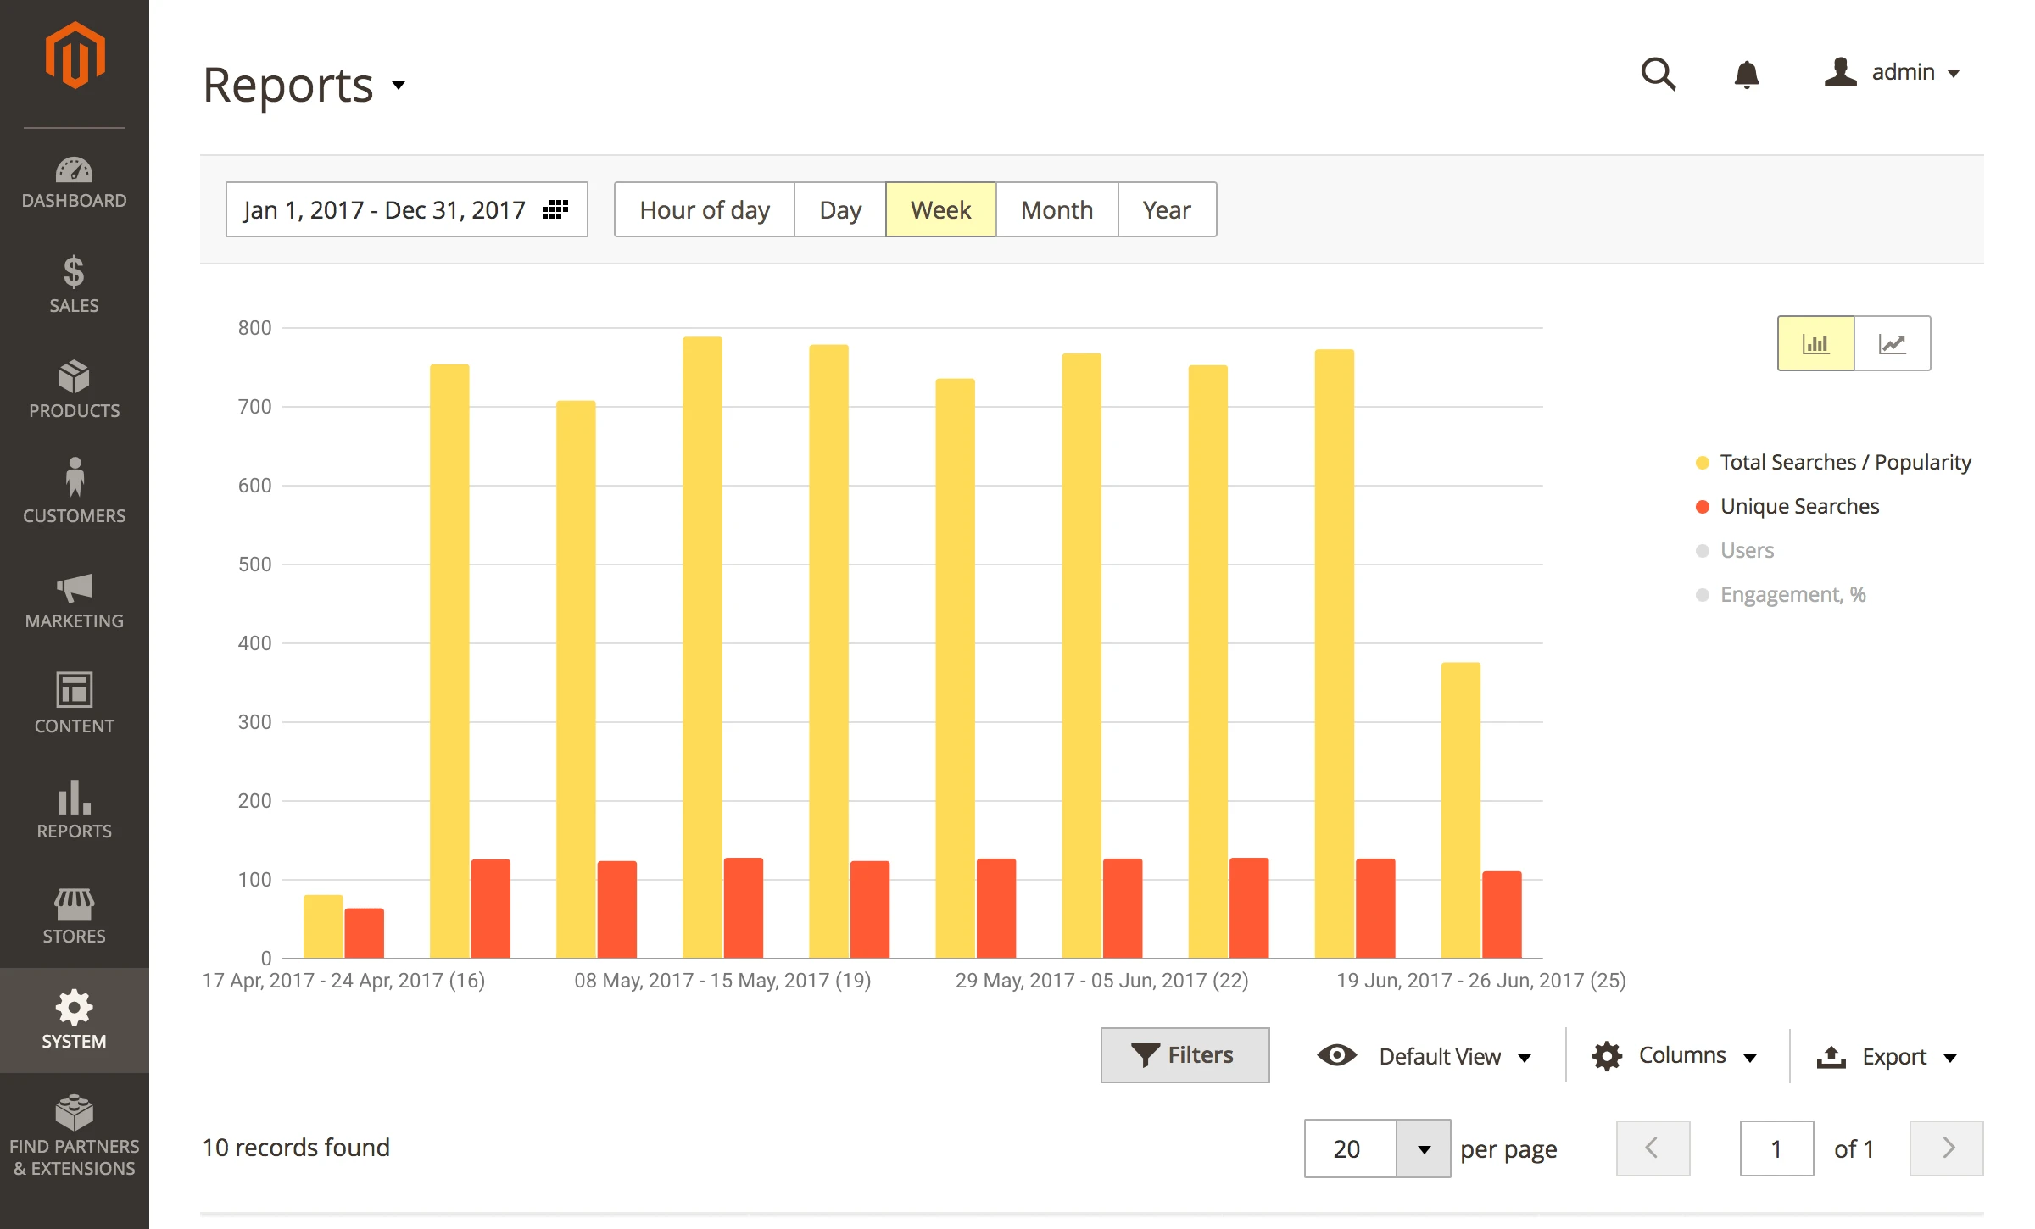Hide Unique Searches series in legend

pyautogui.click(x=1798, y=507)
